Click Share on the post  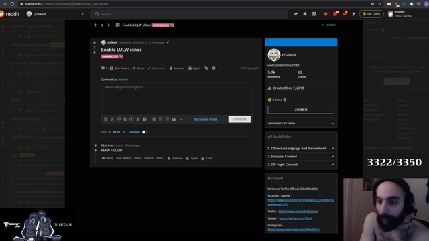click(138, 68)
